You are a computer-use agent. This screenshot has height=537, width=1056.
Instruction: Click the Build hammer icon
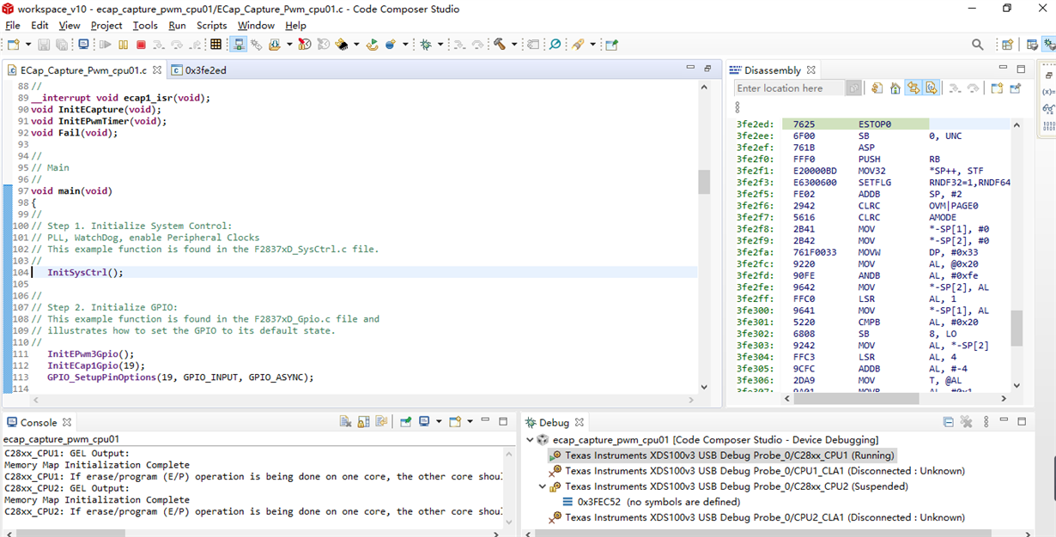(499, 45)
